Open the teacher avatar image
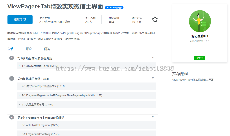Viewport: 230px width, 136px height. 200,21
